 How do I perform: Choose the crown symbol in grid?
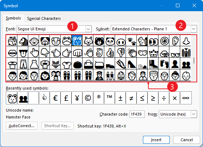click(x=153, y=52)
